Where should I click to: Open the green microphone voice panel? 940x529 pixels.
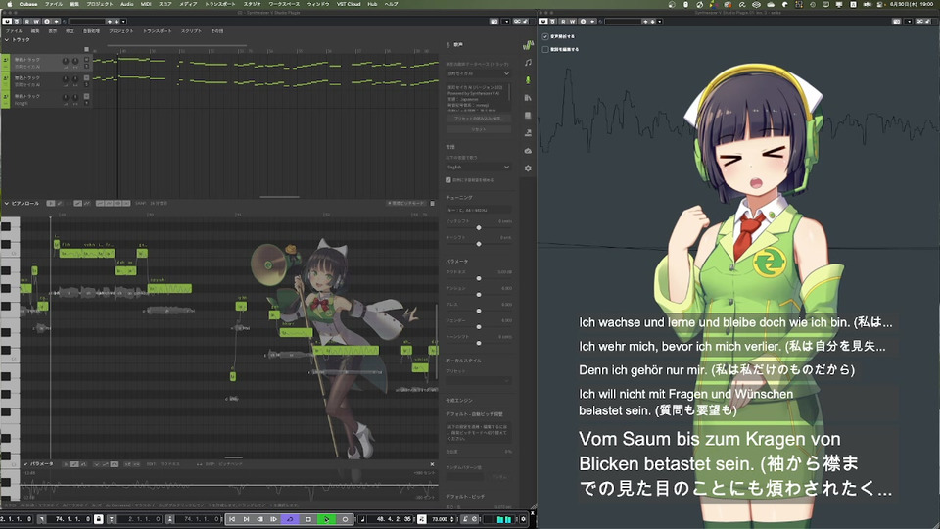528,79
